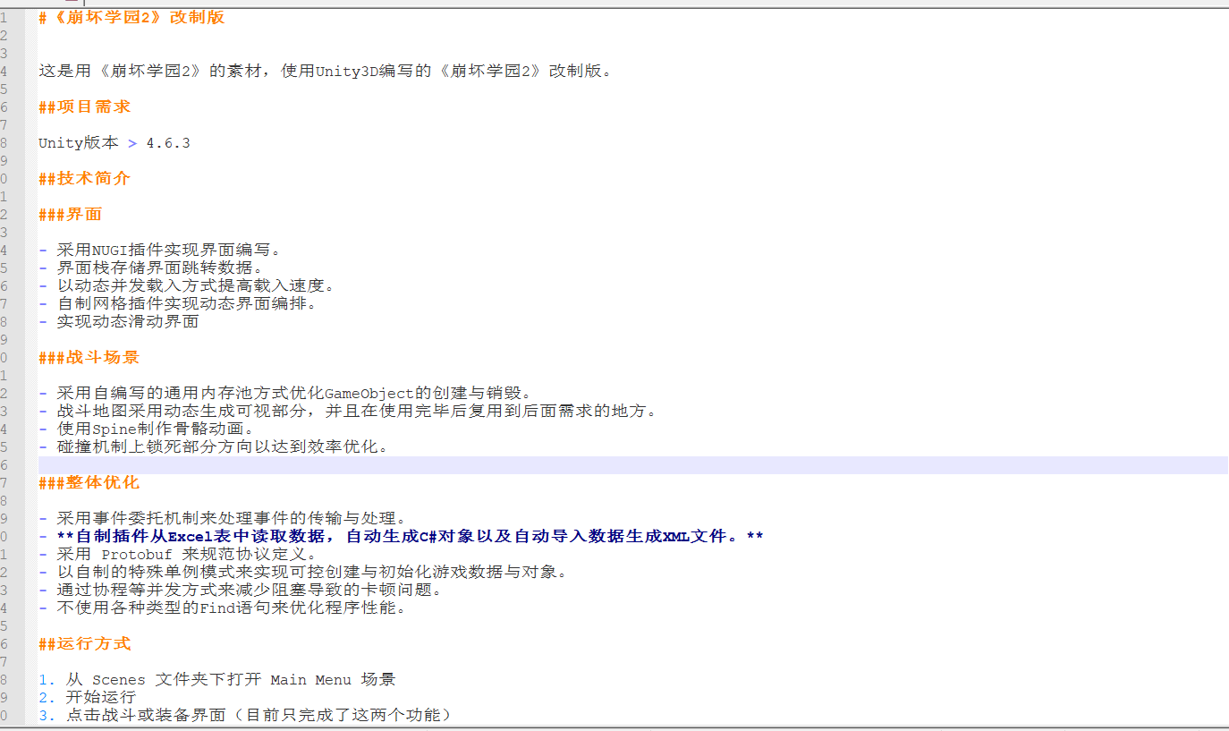Click the line about Find语句 performance

tap(231, 608)
